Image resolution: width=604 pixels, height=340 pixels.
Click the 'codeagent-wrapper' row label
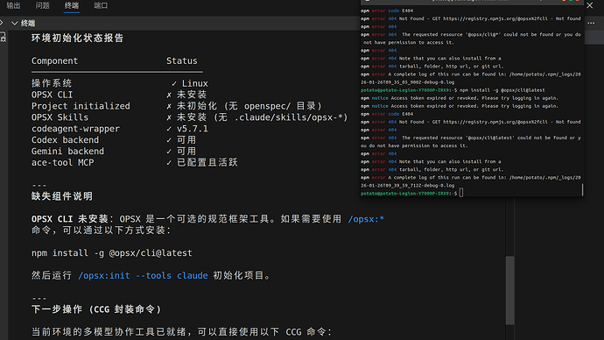(x=75, y=129)
